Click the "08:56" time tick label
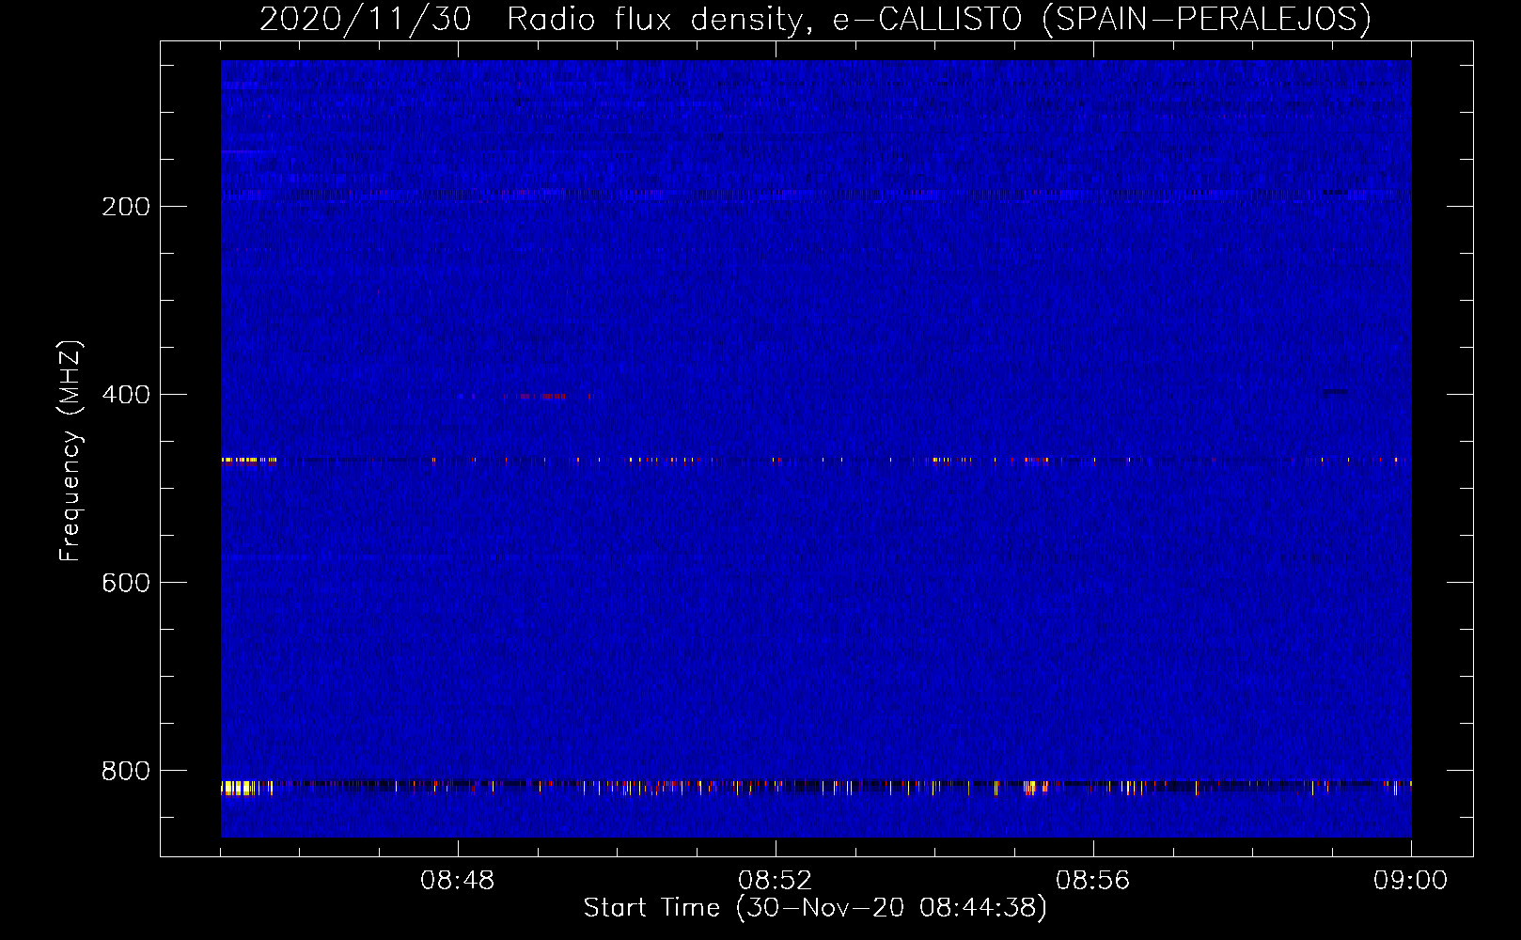1521x940 pixels. coord(1093,881)
